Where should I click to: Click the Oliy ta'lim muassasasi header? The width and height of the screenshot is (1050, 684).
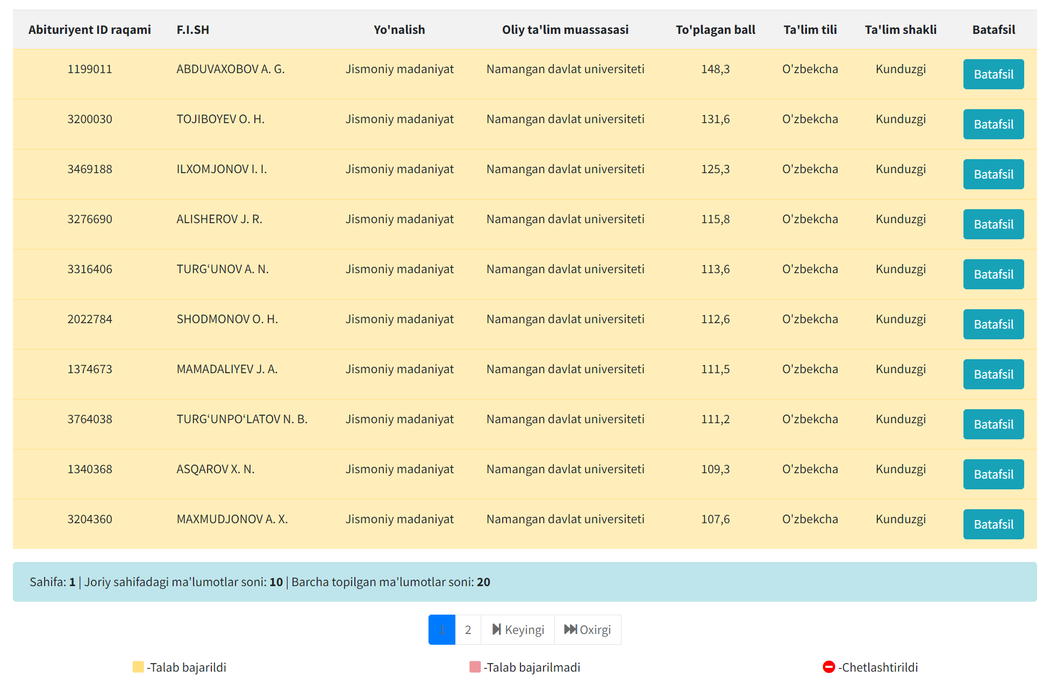point(565,30)
